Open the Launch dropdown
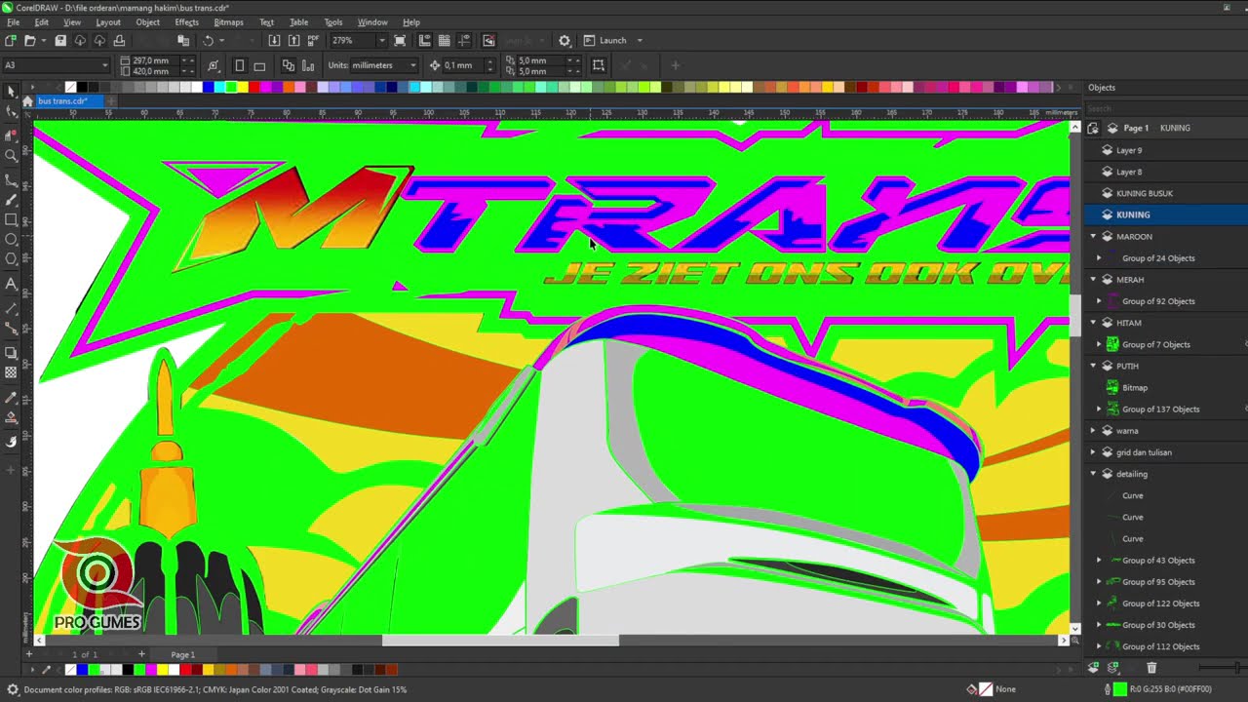This screenshot has height=702, width=1248. [640, 40]
